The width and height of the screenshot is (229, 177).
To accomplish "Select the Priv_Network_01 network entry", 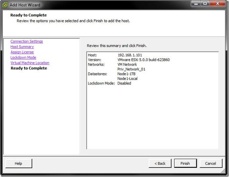I will (x=131, y=69).
